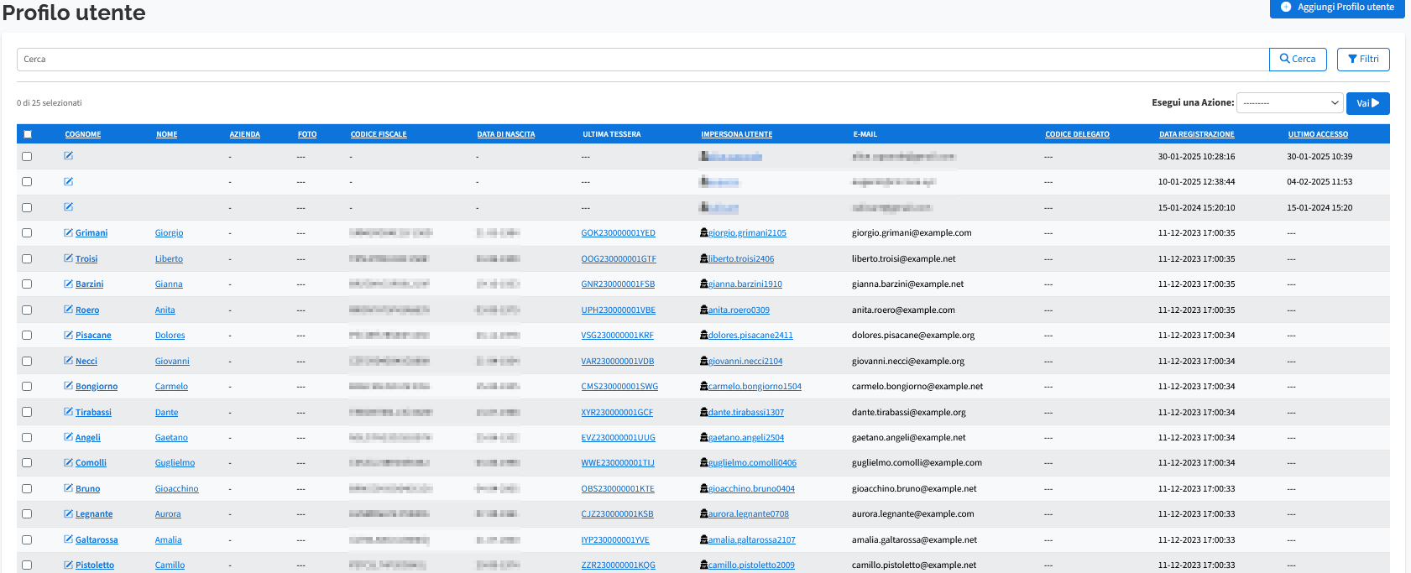The width and height of the screenshot is (1411, 573).
Task: Sort table by Ultimo Accesso column
Action: pos(1318,134)
